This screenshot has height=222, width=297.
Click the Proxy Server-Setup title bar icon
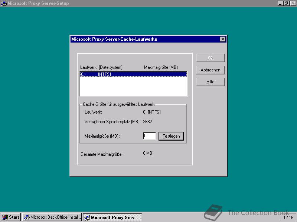click(3, 3)
